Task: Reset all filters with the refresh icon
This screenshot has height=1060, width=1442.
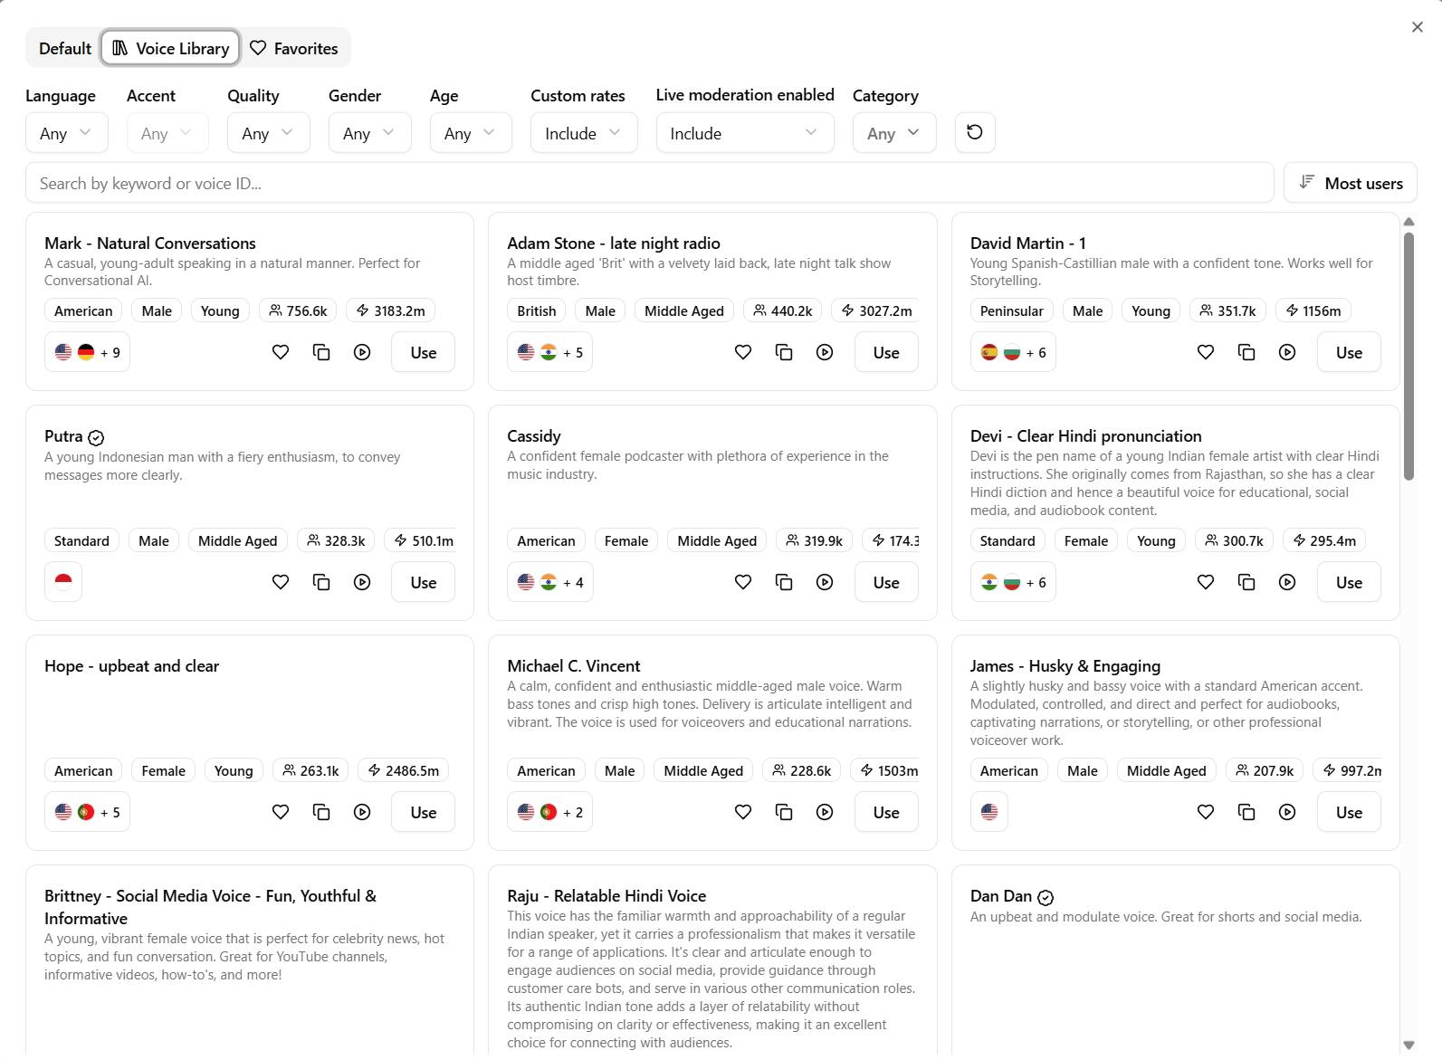Action: tap(975, 132)
